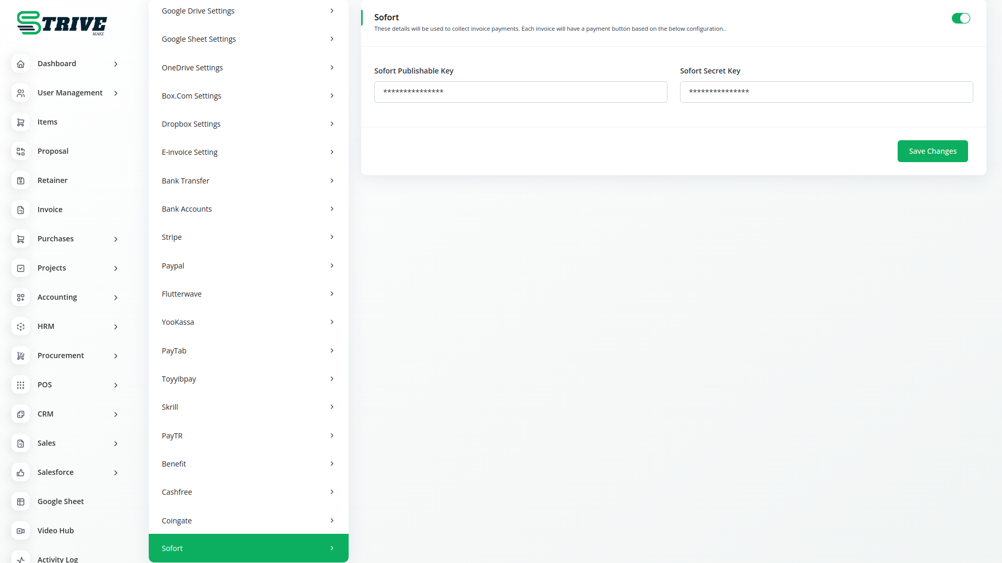Click the Invoice document icon
This screenshot has height=563, width=1002.
click(20, 210)
